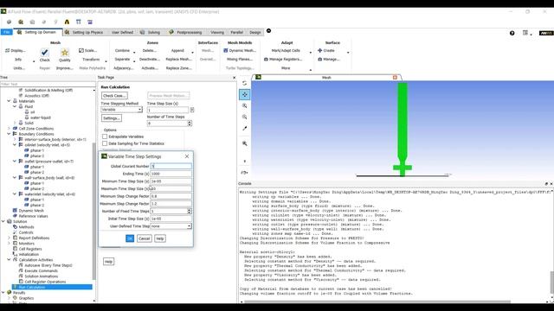Open the File menu tab
The image size is (554, 311).
pos(6,32)
